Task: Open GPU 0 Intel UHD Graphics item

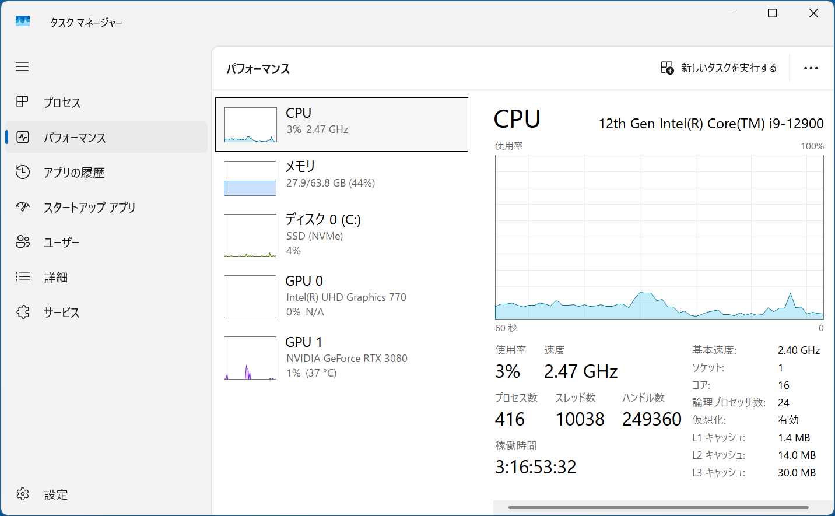Action: tap(342, 296)
